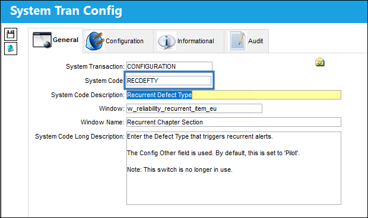This screenshot has height=218, width=368.
Task: Click the System Tran Config title
Action: (66, 11)
